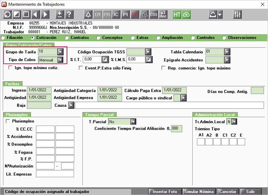
Task: Click the Salir button
Action: [251, 192]
